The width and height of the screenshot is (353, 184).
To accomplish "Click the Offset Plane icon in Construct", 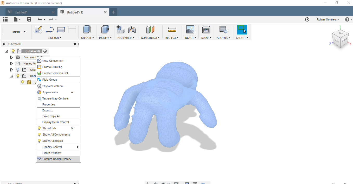I will pyautogui.click(x=150, y=30).
